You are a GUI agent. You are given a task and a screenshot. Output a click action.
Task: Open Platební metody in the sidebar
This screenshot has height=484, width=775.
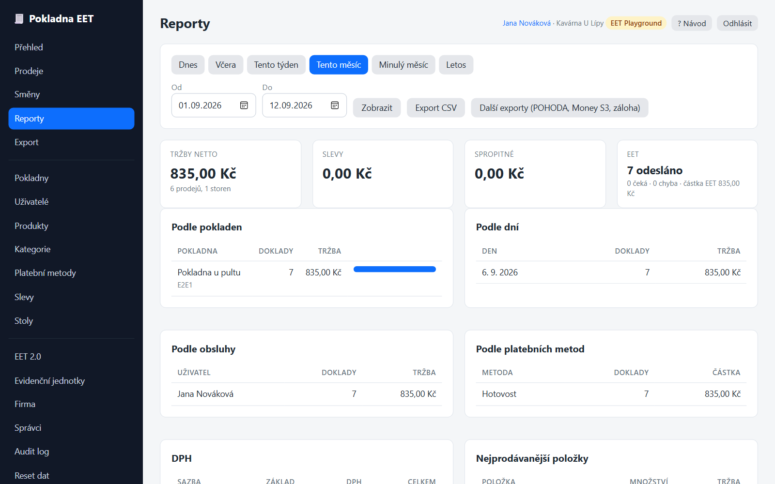click(71, 273)
